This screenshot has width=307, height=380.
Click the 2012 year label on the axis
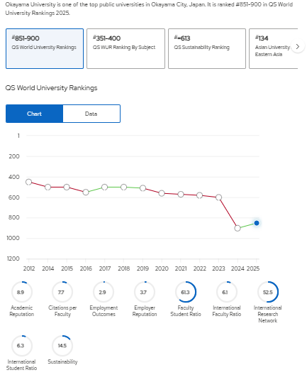point(29,268)
